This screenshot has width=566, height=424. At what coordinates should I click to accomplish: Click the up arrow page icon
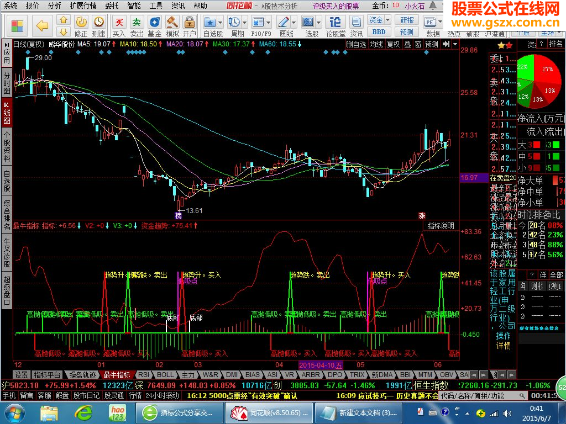(x=64, y=20)
